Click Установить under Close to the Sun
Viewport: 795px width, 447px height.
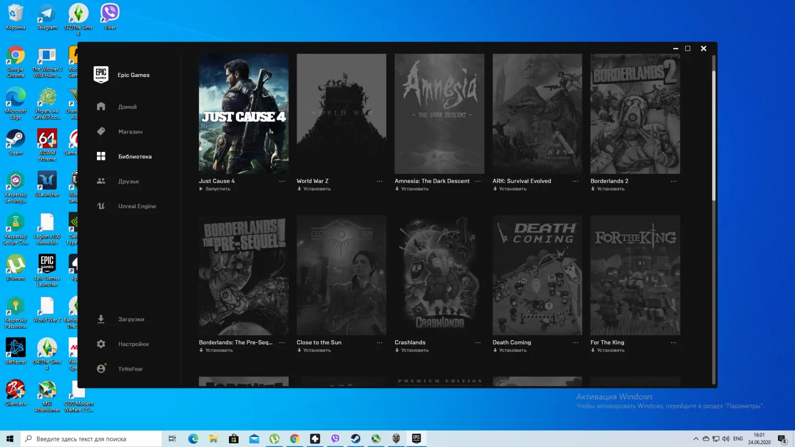(x=314, y=350)
